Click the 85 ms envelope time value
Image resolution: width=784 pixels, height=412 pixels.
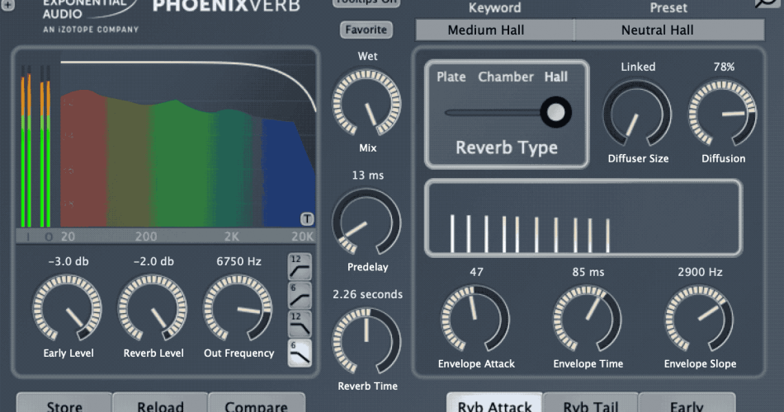(588, 272)
